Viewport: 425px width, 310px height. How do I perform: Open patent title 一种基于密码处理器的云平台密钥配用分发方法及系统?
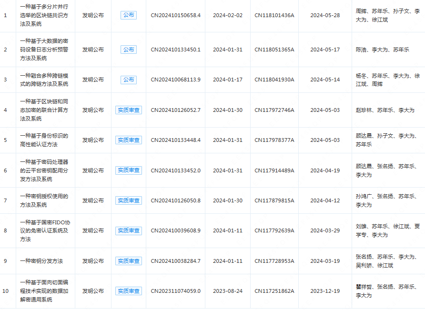pyautogui.click(x=44, y=170)
